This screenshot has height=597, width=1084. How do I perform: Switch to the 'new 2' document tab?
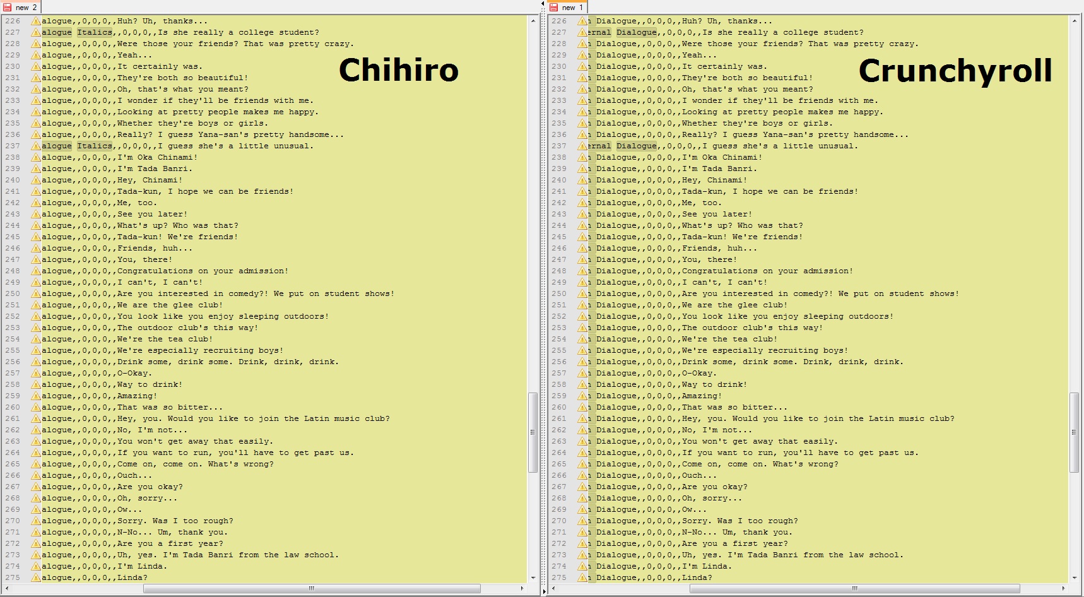click(x=21, y=7)
